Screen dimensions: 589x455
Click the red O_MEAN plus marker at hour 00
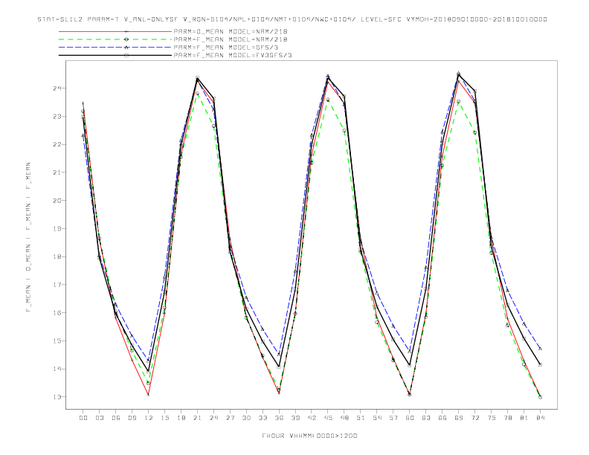coord(83,103)
